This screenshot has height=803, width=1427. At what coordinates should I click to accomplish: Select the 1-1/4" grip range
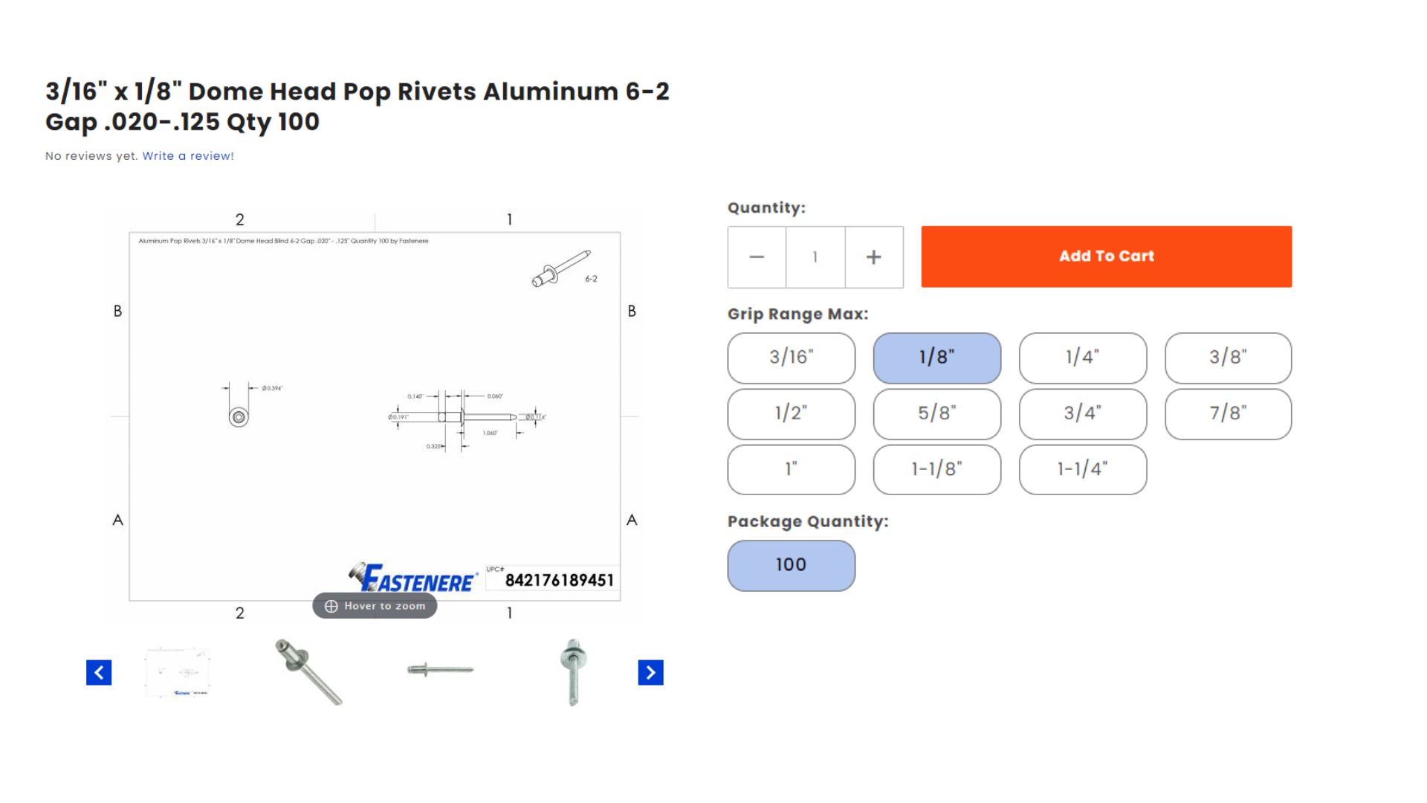click(1083, 469)
